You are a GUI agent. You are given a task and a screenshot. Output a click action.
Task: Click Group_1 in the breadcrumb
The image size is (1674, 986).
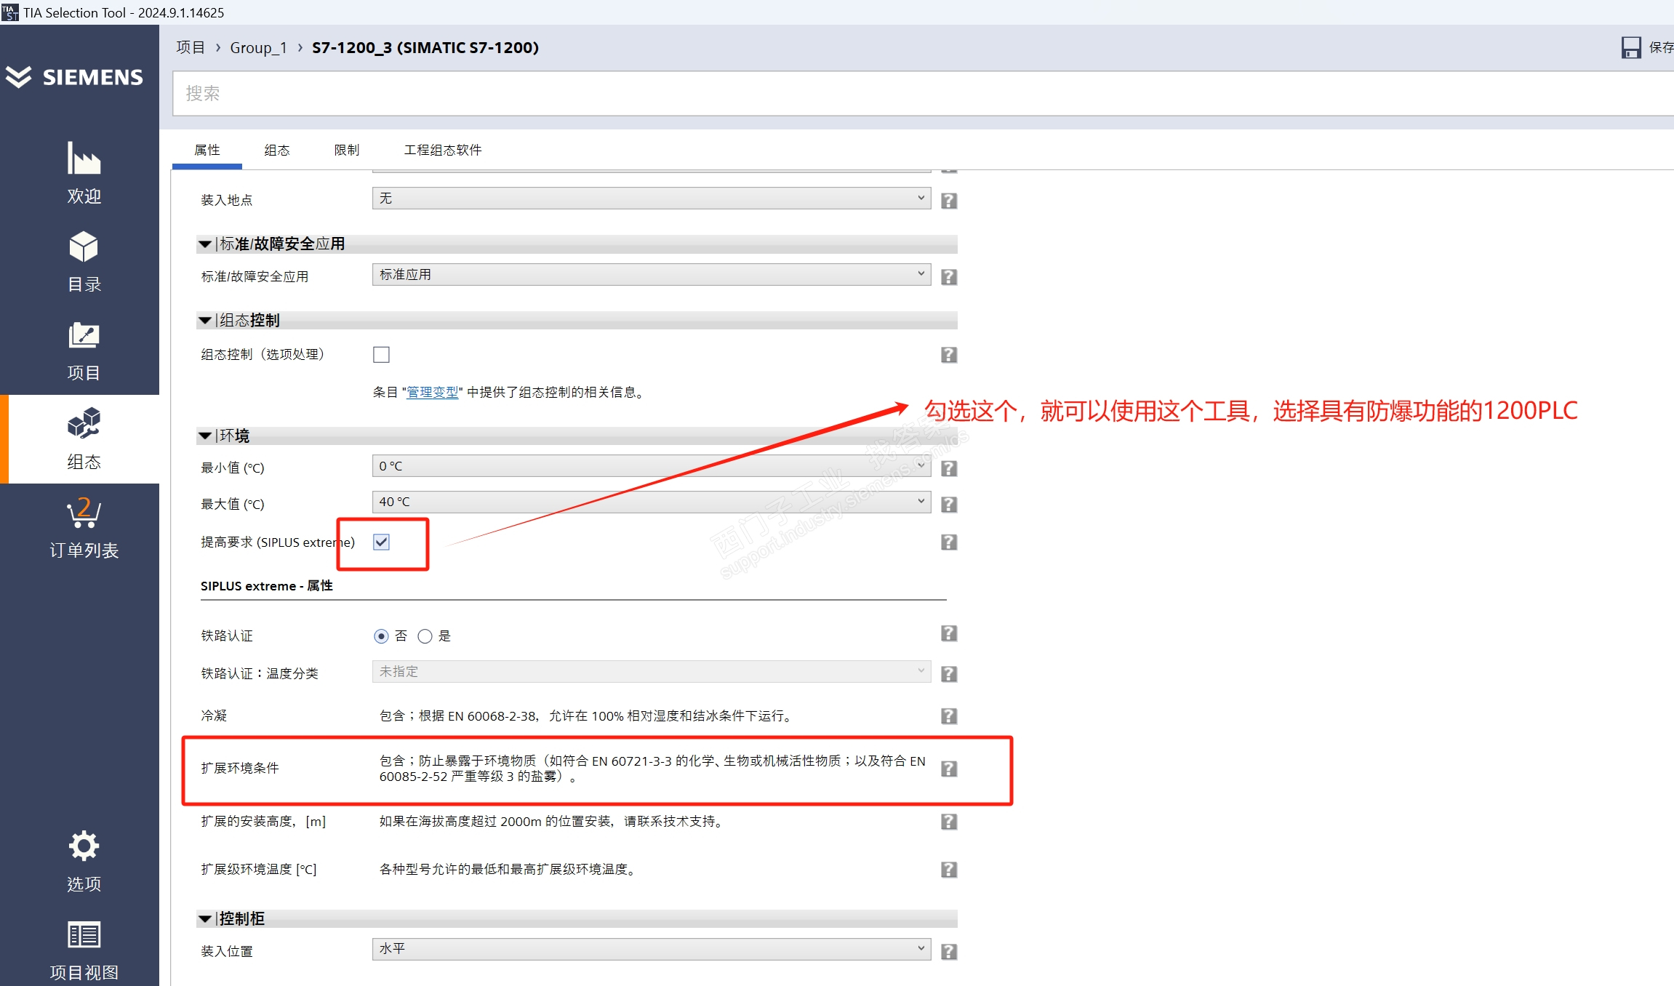258,48
